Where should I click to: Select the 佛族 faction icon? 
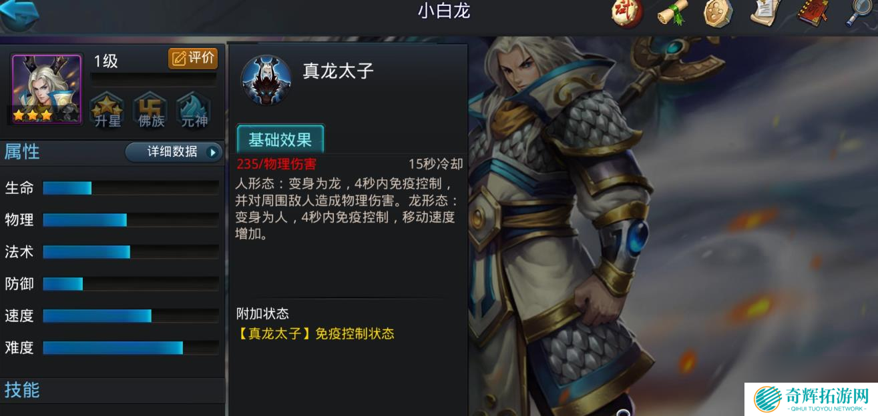click(150, 110)
